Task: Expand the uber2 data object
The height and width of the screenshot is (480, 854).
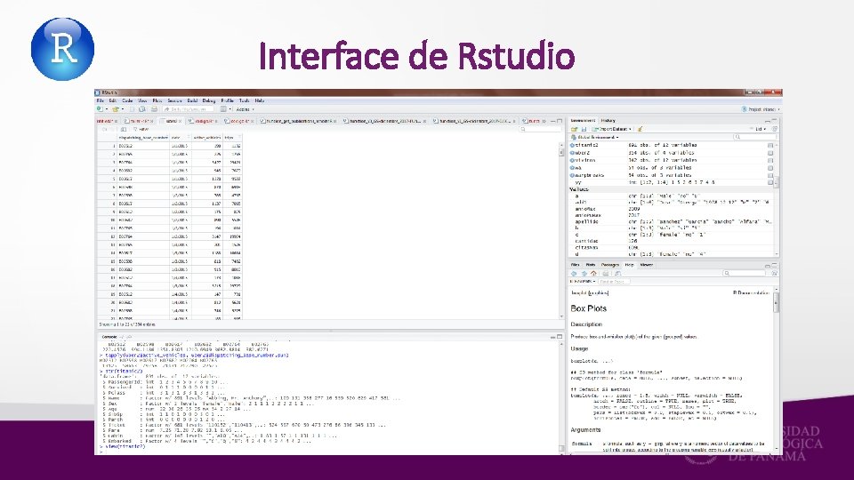Action: click(x=572, y=153)
